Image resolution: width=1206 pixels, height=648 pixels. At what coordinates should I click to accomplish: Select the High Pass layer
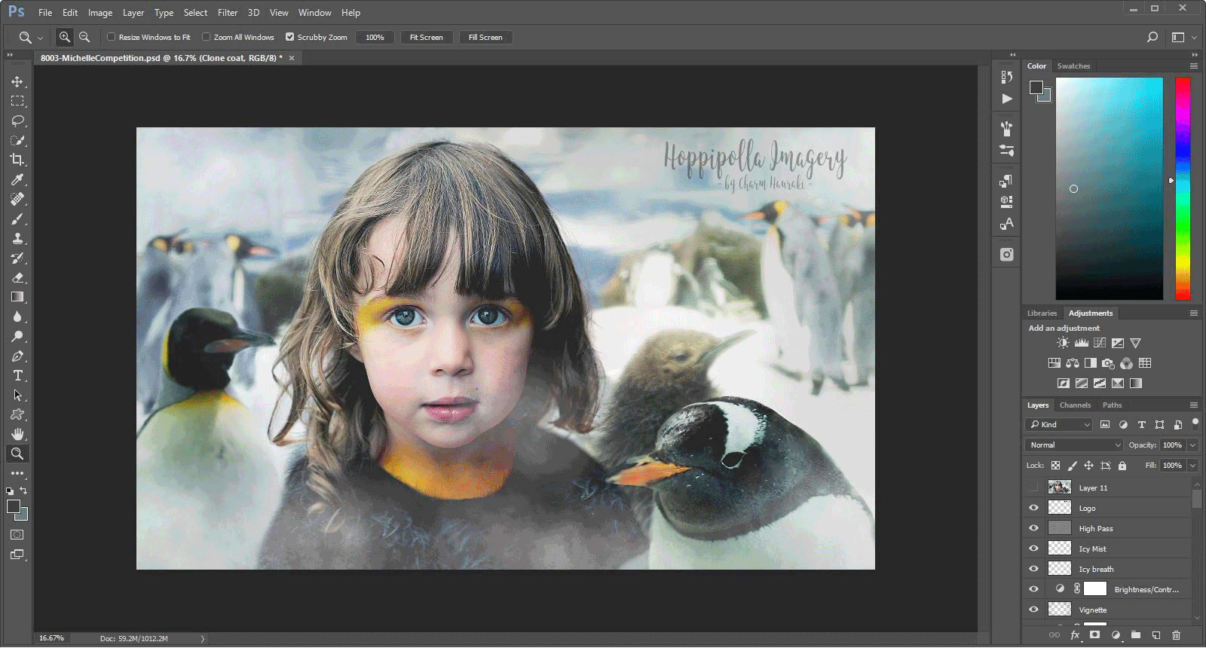point(1095,529)
